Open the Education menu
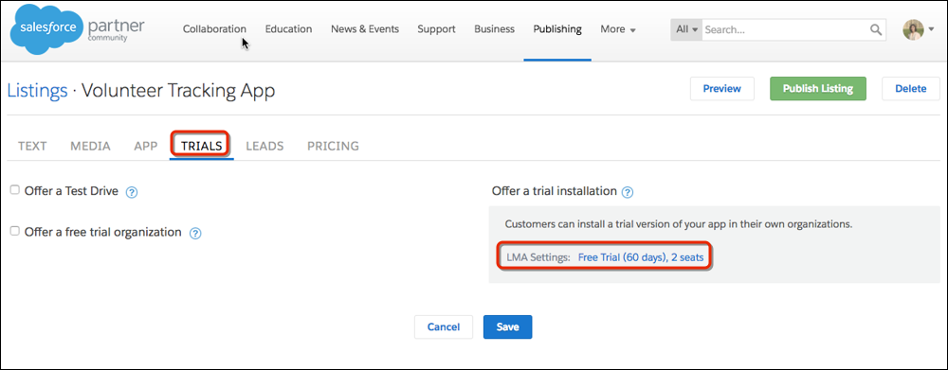Image resolution: width=948 pixels, height=370 pixels. click(288, 29)
